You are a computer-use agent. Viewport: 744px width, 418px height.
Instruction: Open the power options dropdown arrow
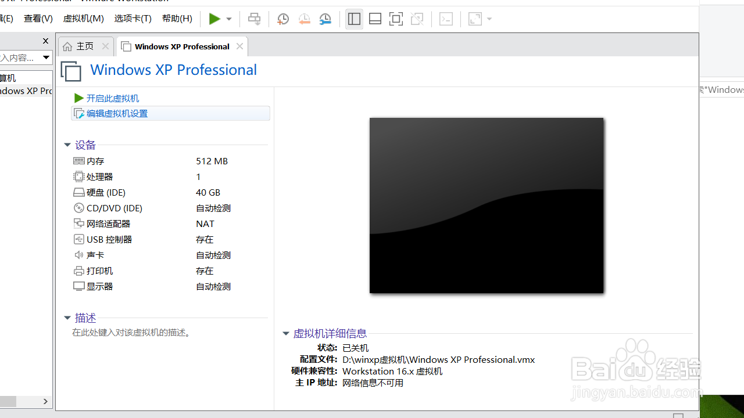(229, 19)
